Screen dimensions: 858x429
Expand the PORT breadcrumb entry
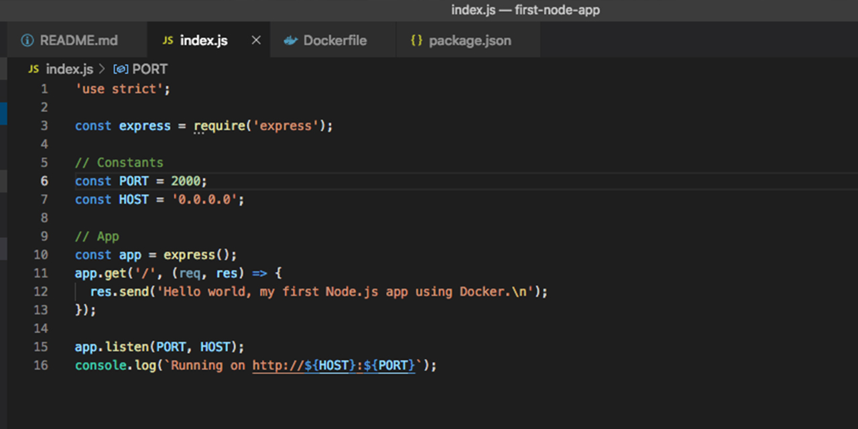point(150,69)
